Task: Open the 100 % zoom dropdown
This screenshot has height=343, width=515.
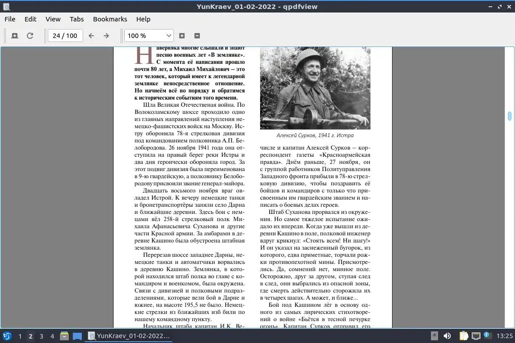Action: (x=149, y=36)
